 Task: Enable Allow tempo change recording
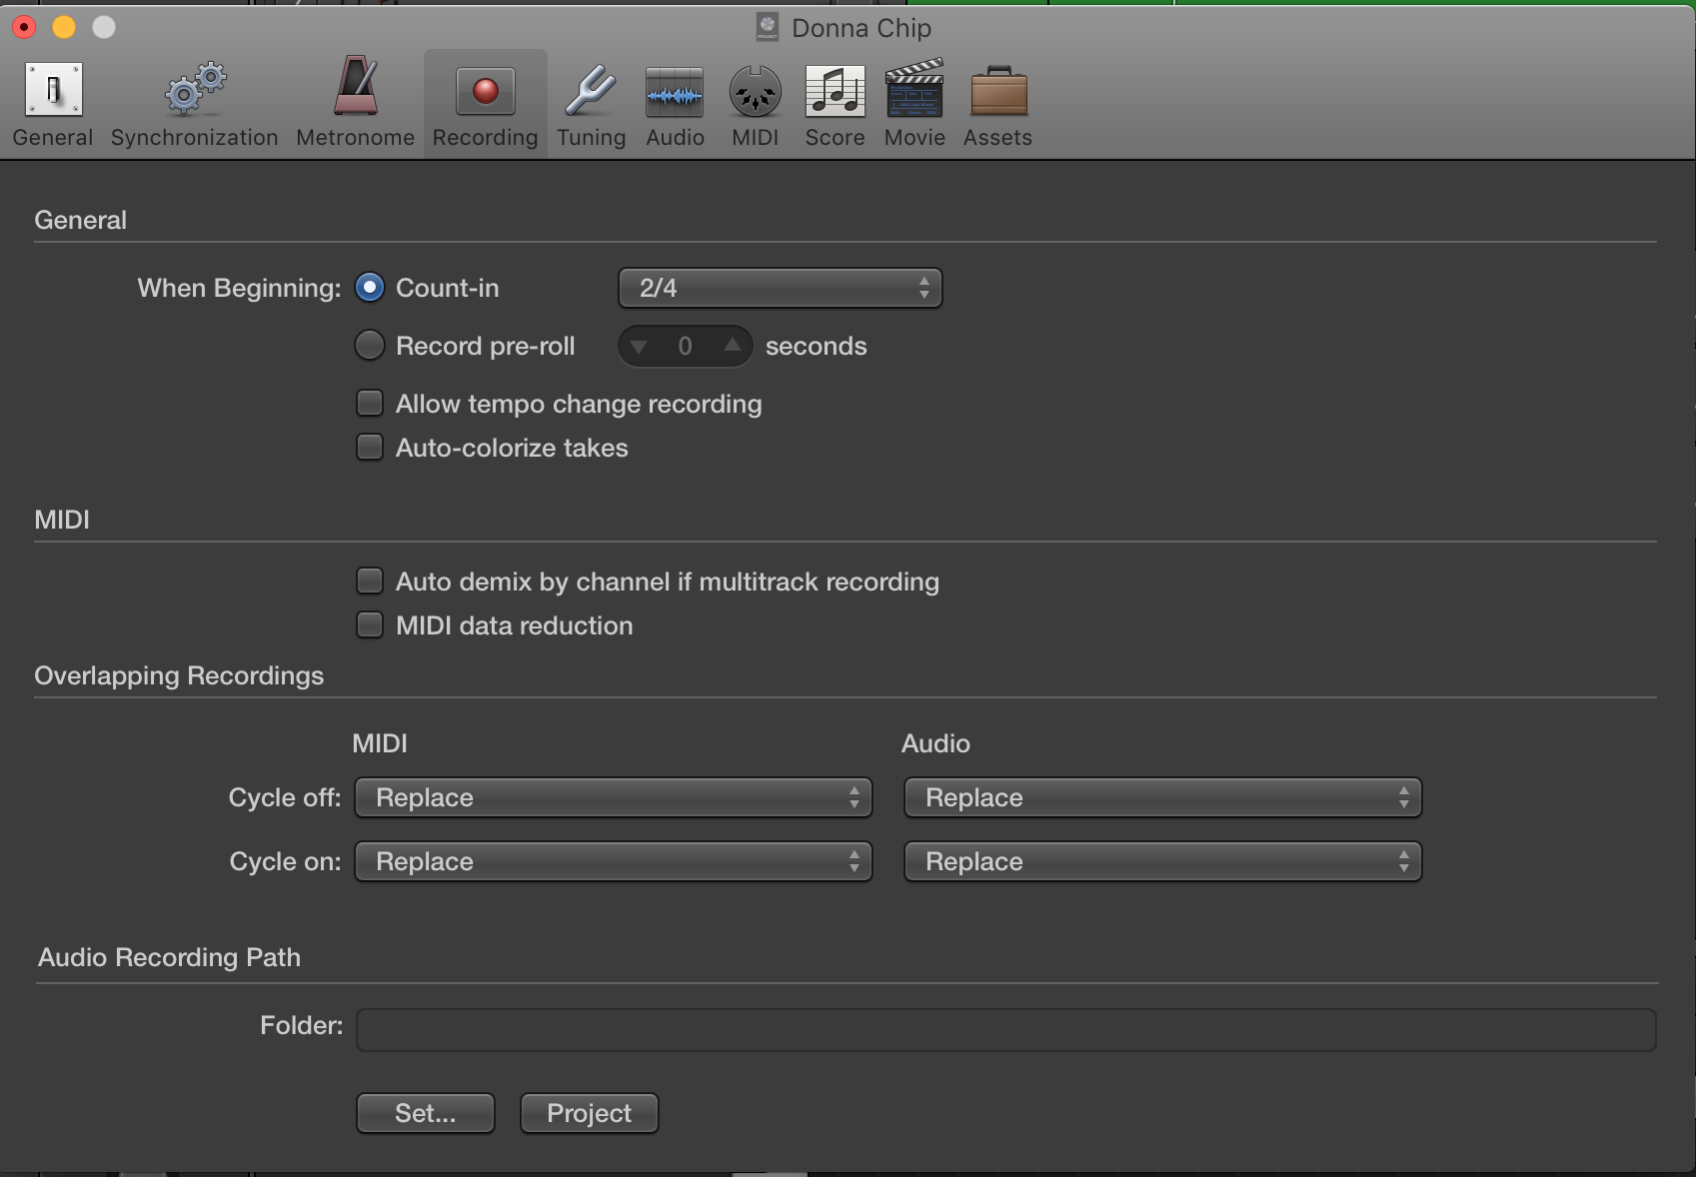[x=369, y=403]
